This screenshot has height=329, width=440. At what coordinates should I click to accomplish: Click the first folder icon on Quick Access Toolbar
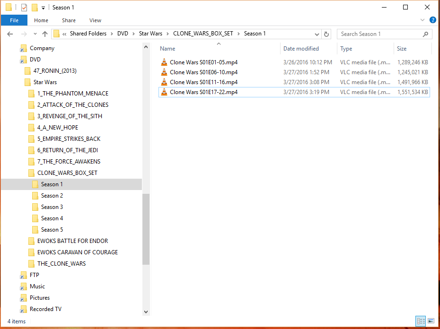coord(9,7)
